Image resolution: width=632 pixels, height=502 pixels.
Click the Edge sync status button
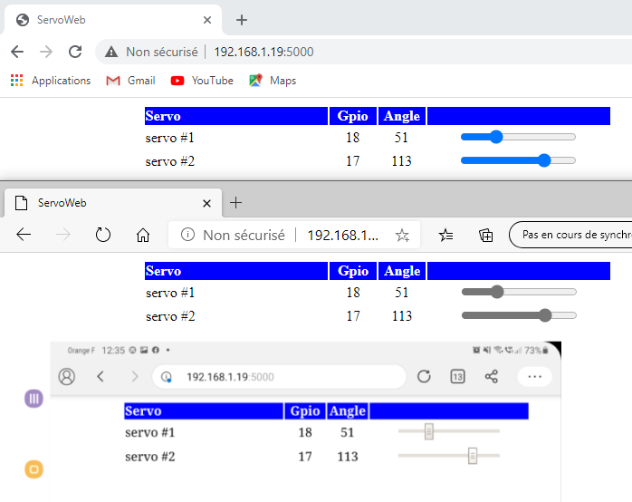(572, 235)
